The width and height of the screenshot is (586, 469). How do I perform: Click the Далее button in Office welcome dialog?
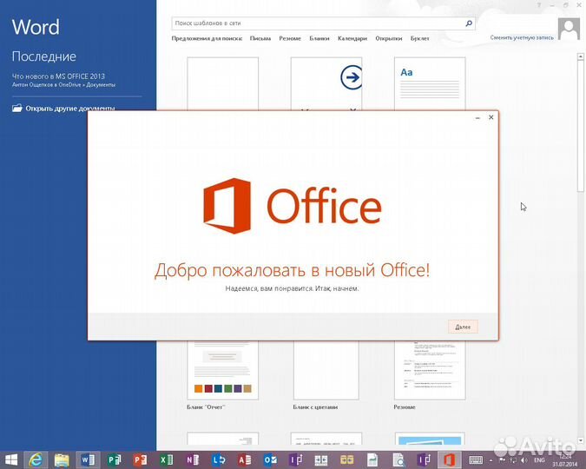463,327
